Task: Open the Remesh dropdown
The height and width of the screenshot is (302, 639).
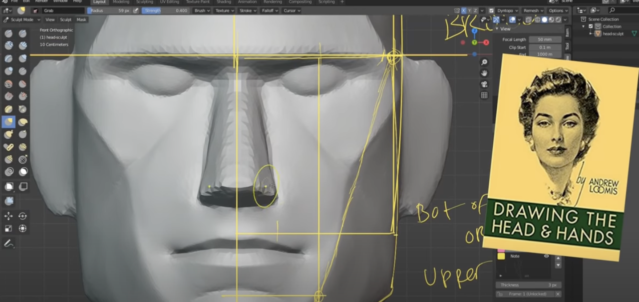Action: coord(533,10)
